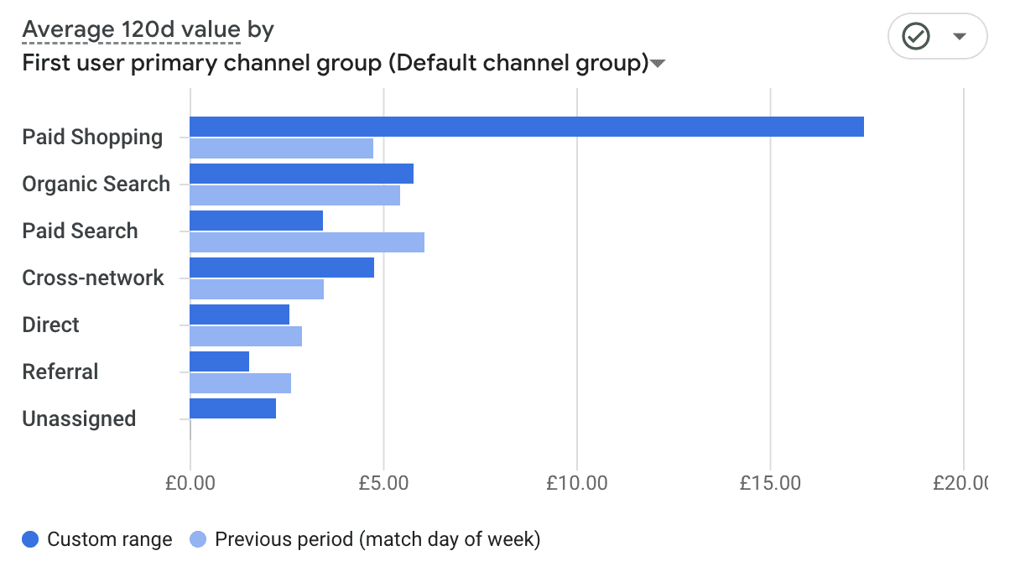The image size is (1015, 582).
Task: Click the Paid Search previous period bar
Action: tap(307, 242)
